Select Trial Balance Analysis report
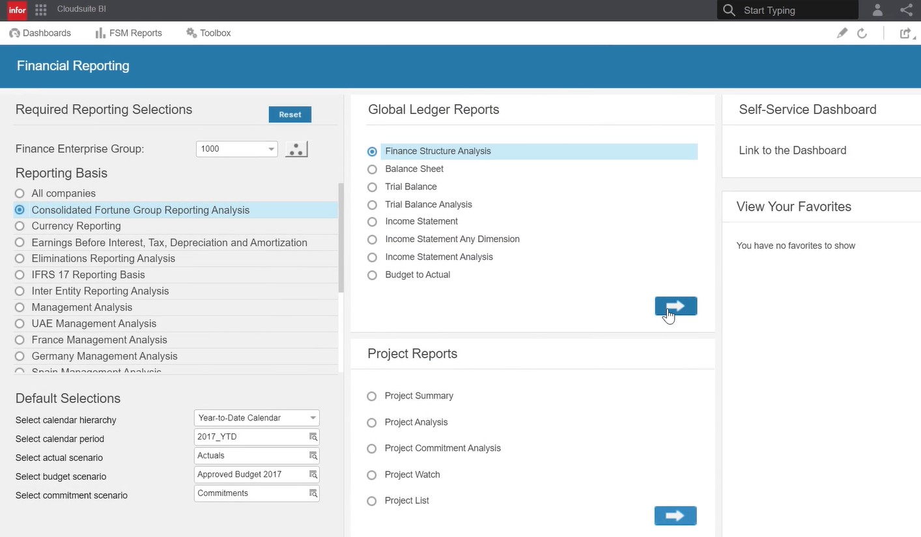 [421, 204]
